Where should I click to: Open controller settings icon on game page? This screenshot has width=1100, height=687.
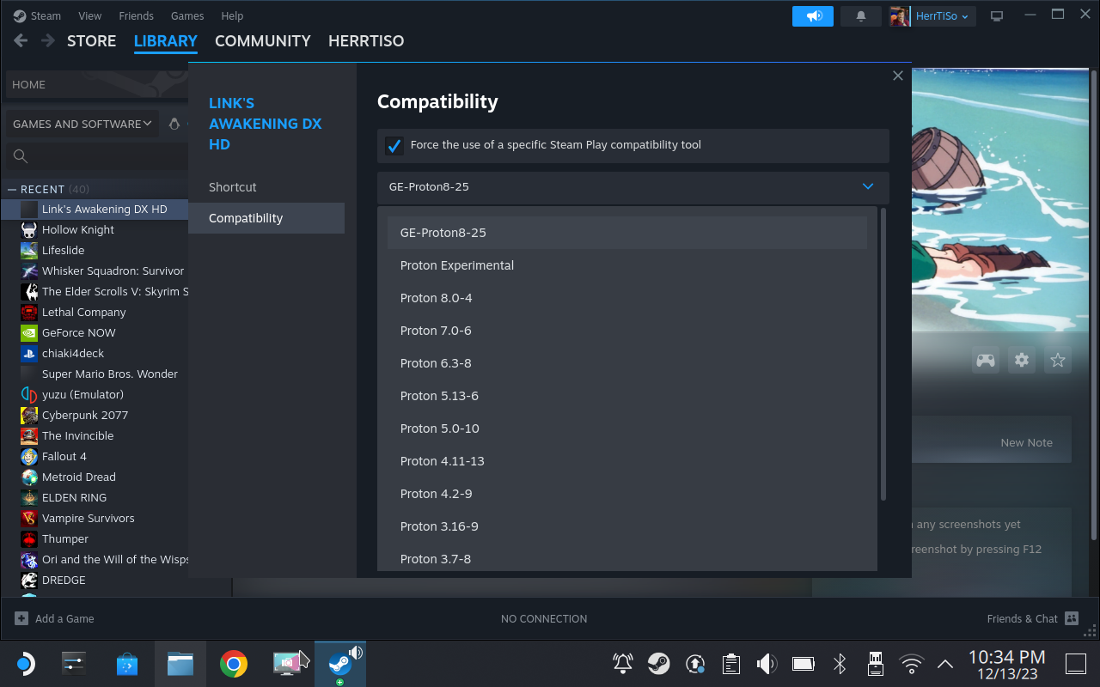(986, 361)
